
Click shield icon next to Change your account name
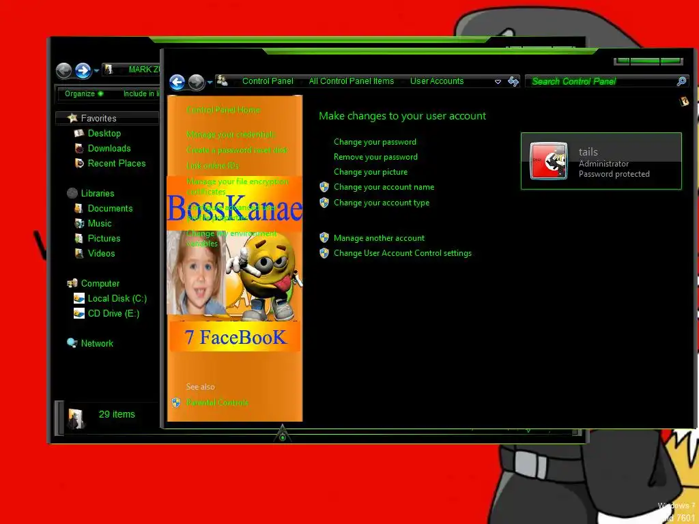click(x=324, y=187)
